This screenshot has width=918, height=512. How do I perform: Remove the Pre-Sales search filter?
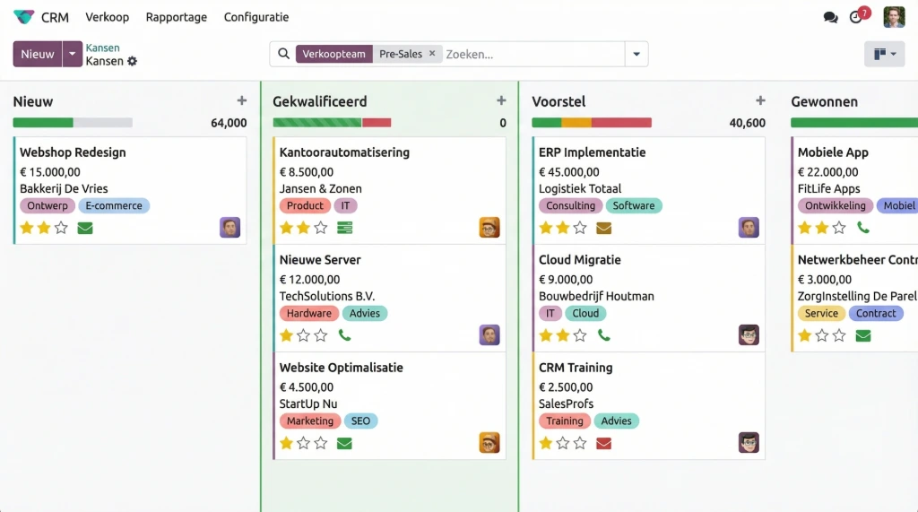click(432, 54)
